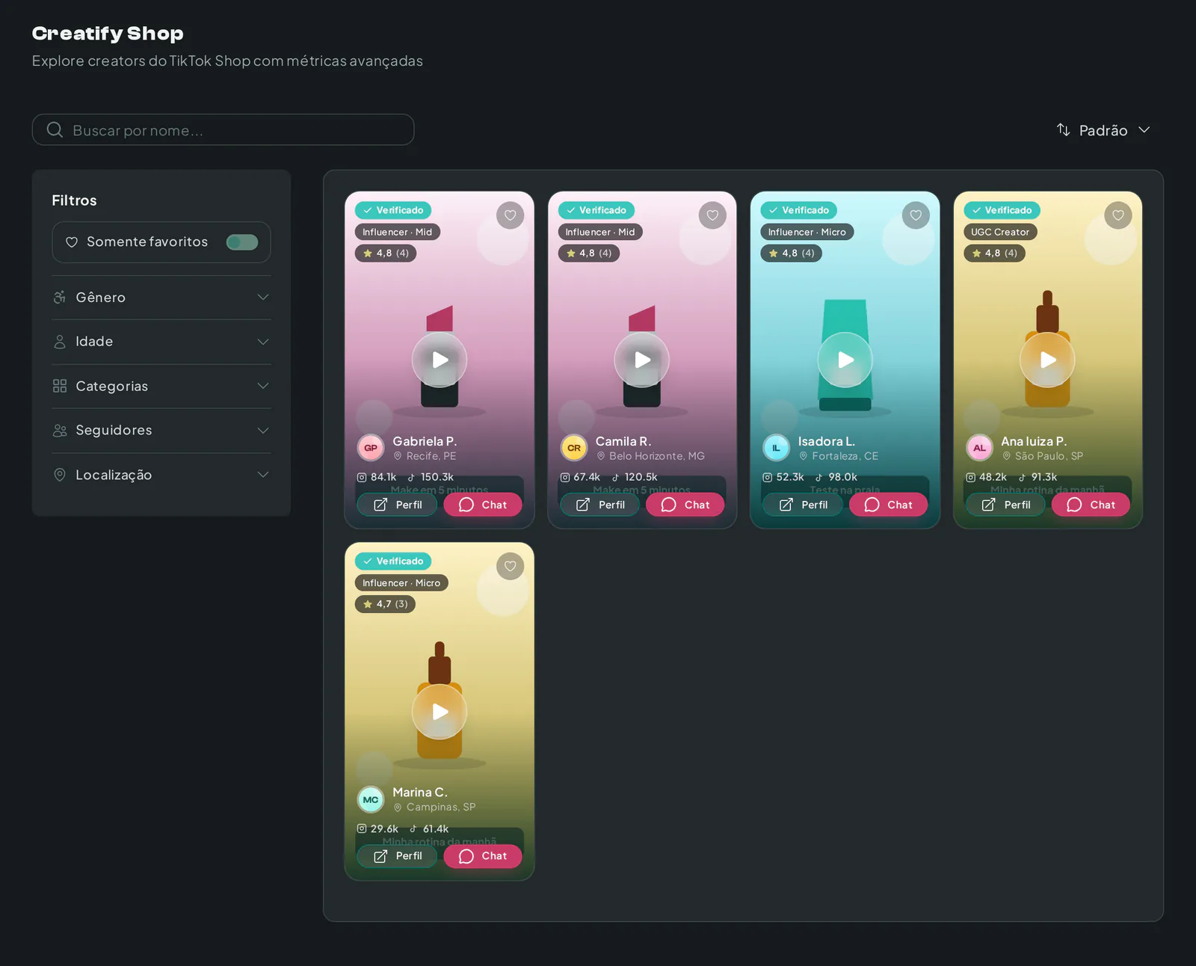The height and width of the screenshot is (966, 1196).
Task: Open Ana luiza P.'s Perfil
Action: [x=1005, y=505]
